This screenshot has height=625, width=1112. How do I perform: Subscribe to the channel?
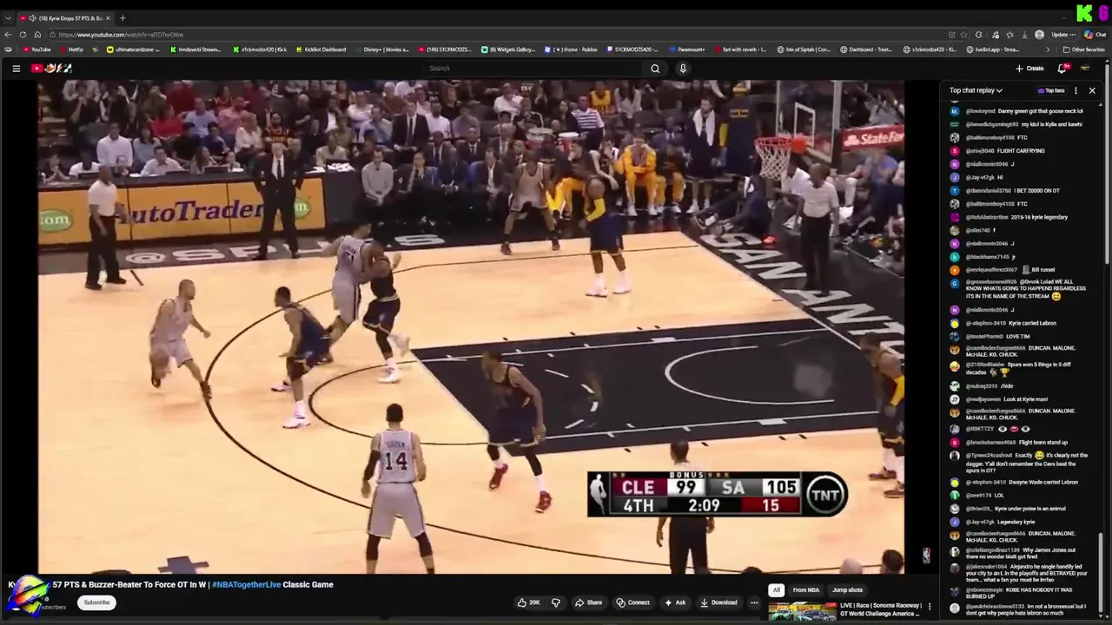coord(96,602)
